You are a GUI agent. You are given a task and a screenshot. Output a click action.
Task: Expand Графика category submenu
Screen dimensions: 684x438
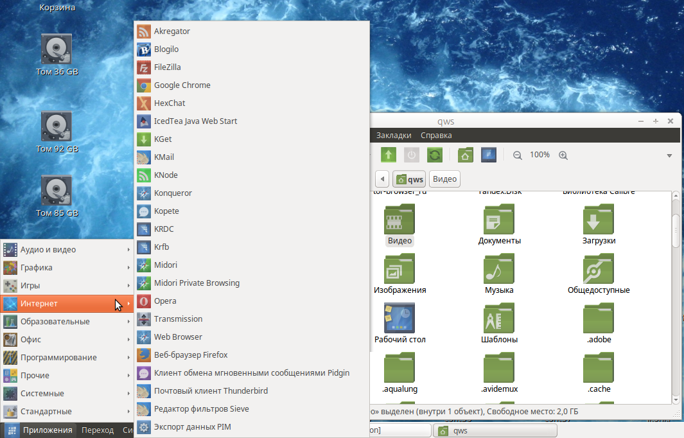67,267
